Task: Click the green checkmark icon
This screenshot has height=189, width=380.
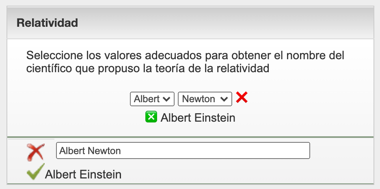Action: click(35, 173)
